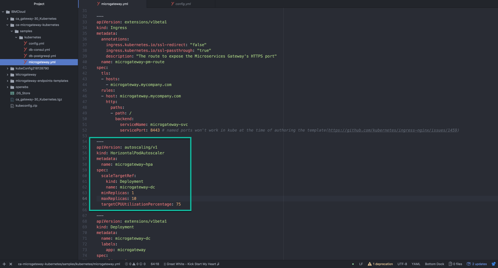The image size is (498, 268).
Task: Click the X icon in status bar
Action: coord(11,264)
